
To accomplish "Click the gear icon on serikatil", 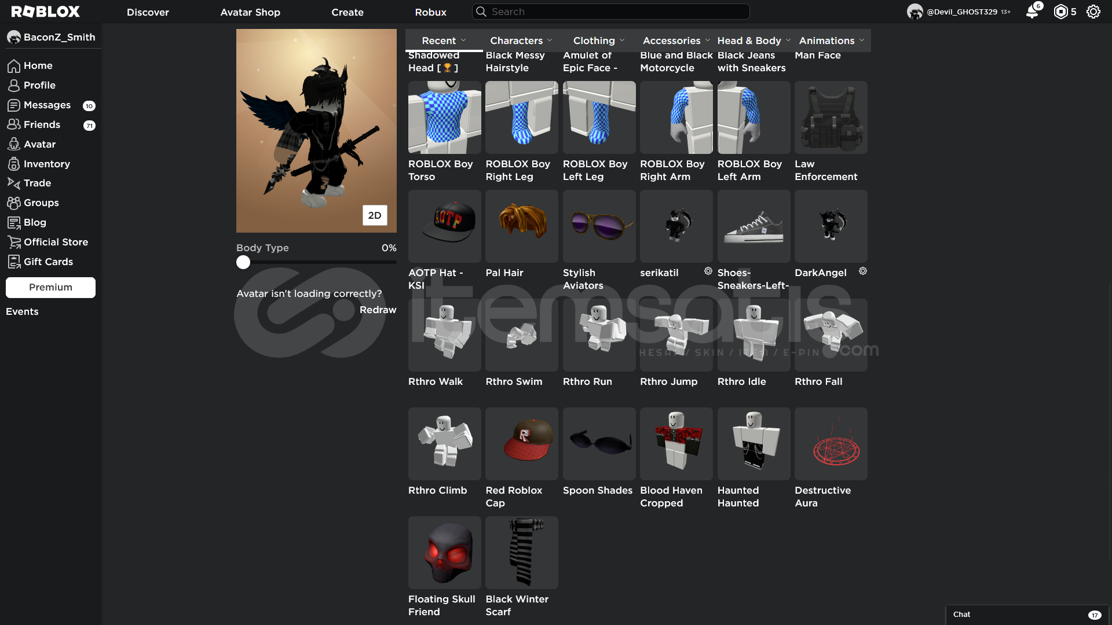I will tap(708, 271).
